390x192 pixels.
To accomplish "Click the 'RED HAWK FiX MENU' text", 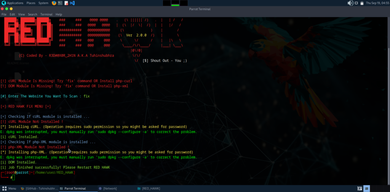I will pos(26,106).
